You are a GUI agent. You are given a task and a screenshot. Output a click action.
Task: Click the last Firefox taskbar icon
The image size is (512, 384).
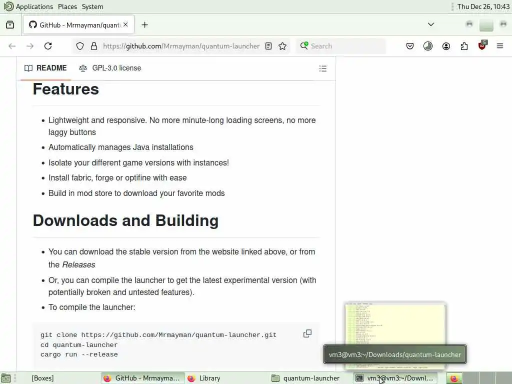tap(454, 378)
